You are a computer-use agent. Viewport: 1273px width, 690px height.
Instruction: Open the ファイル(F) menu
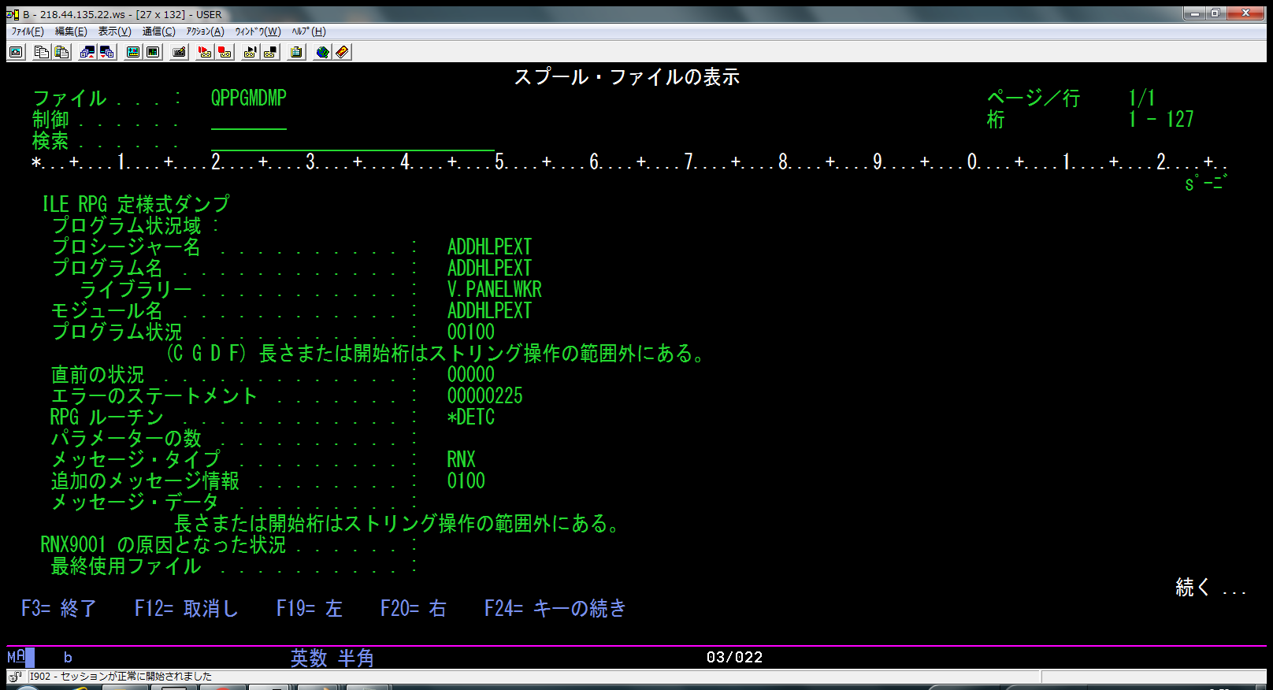coord(28,32)
